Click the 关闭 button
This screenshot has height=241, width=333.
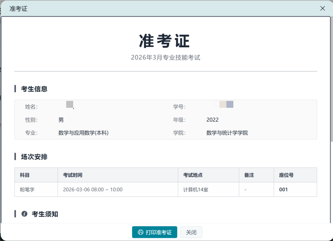[x=191, y=232]
